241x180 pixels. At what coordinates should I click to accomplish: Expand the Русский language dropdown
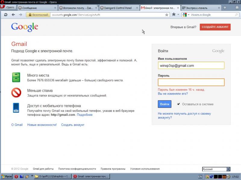pos(216,169)
